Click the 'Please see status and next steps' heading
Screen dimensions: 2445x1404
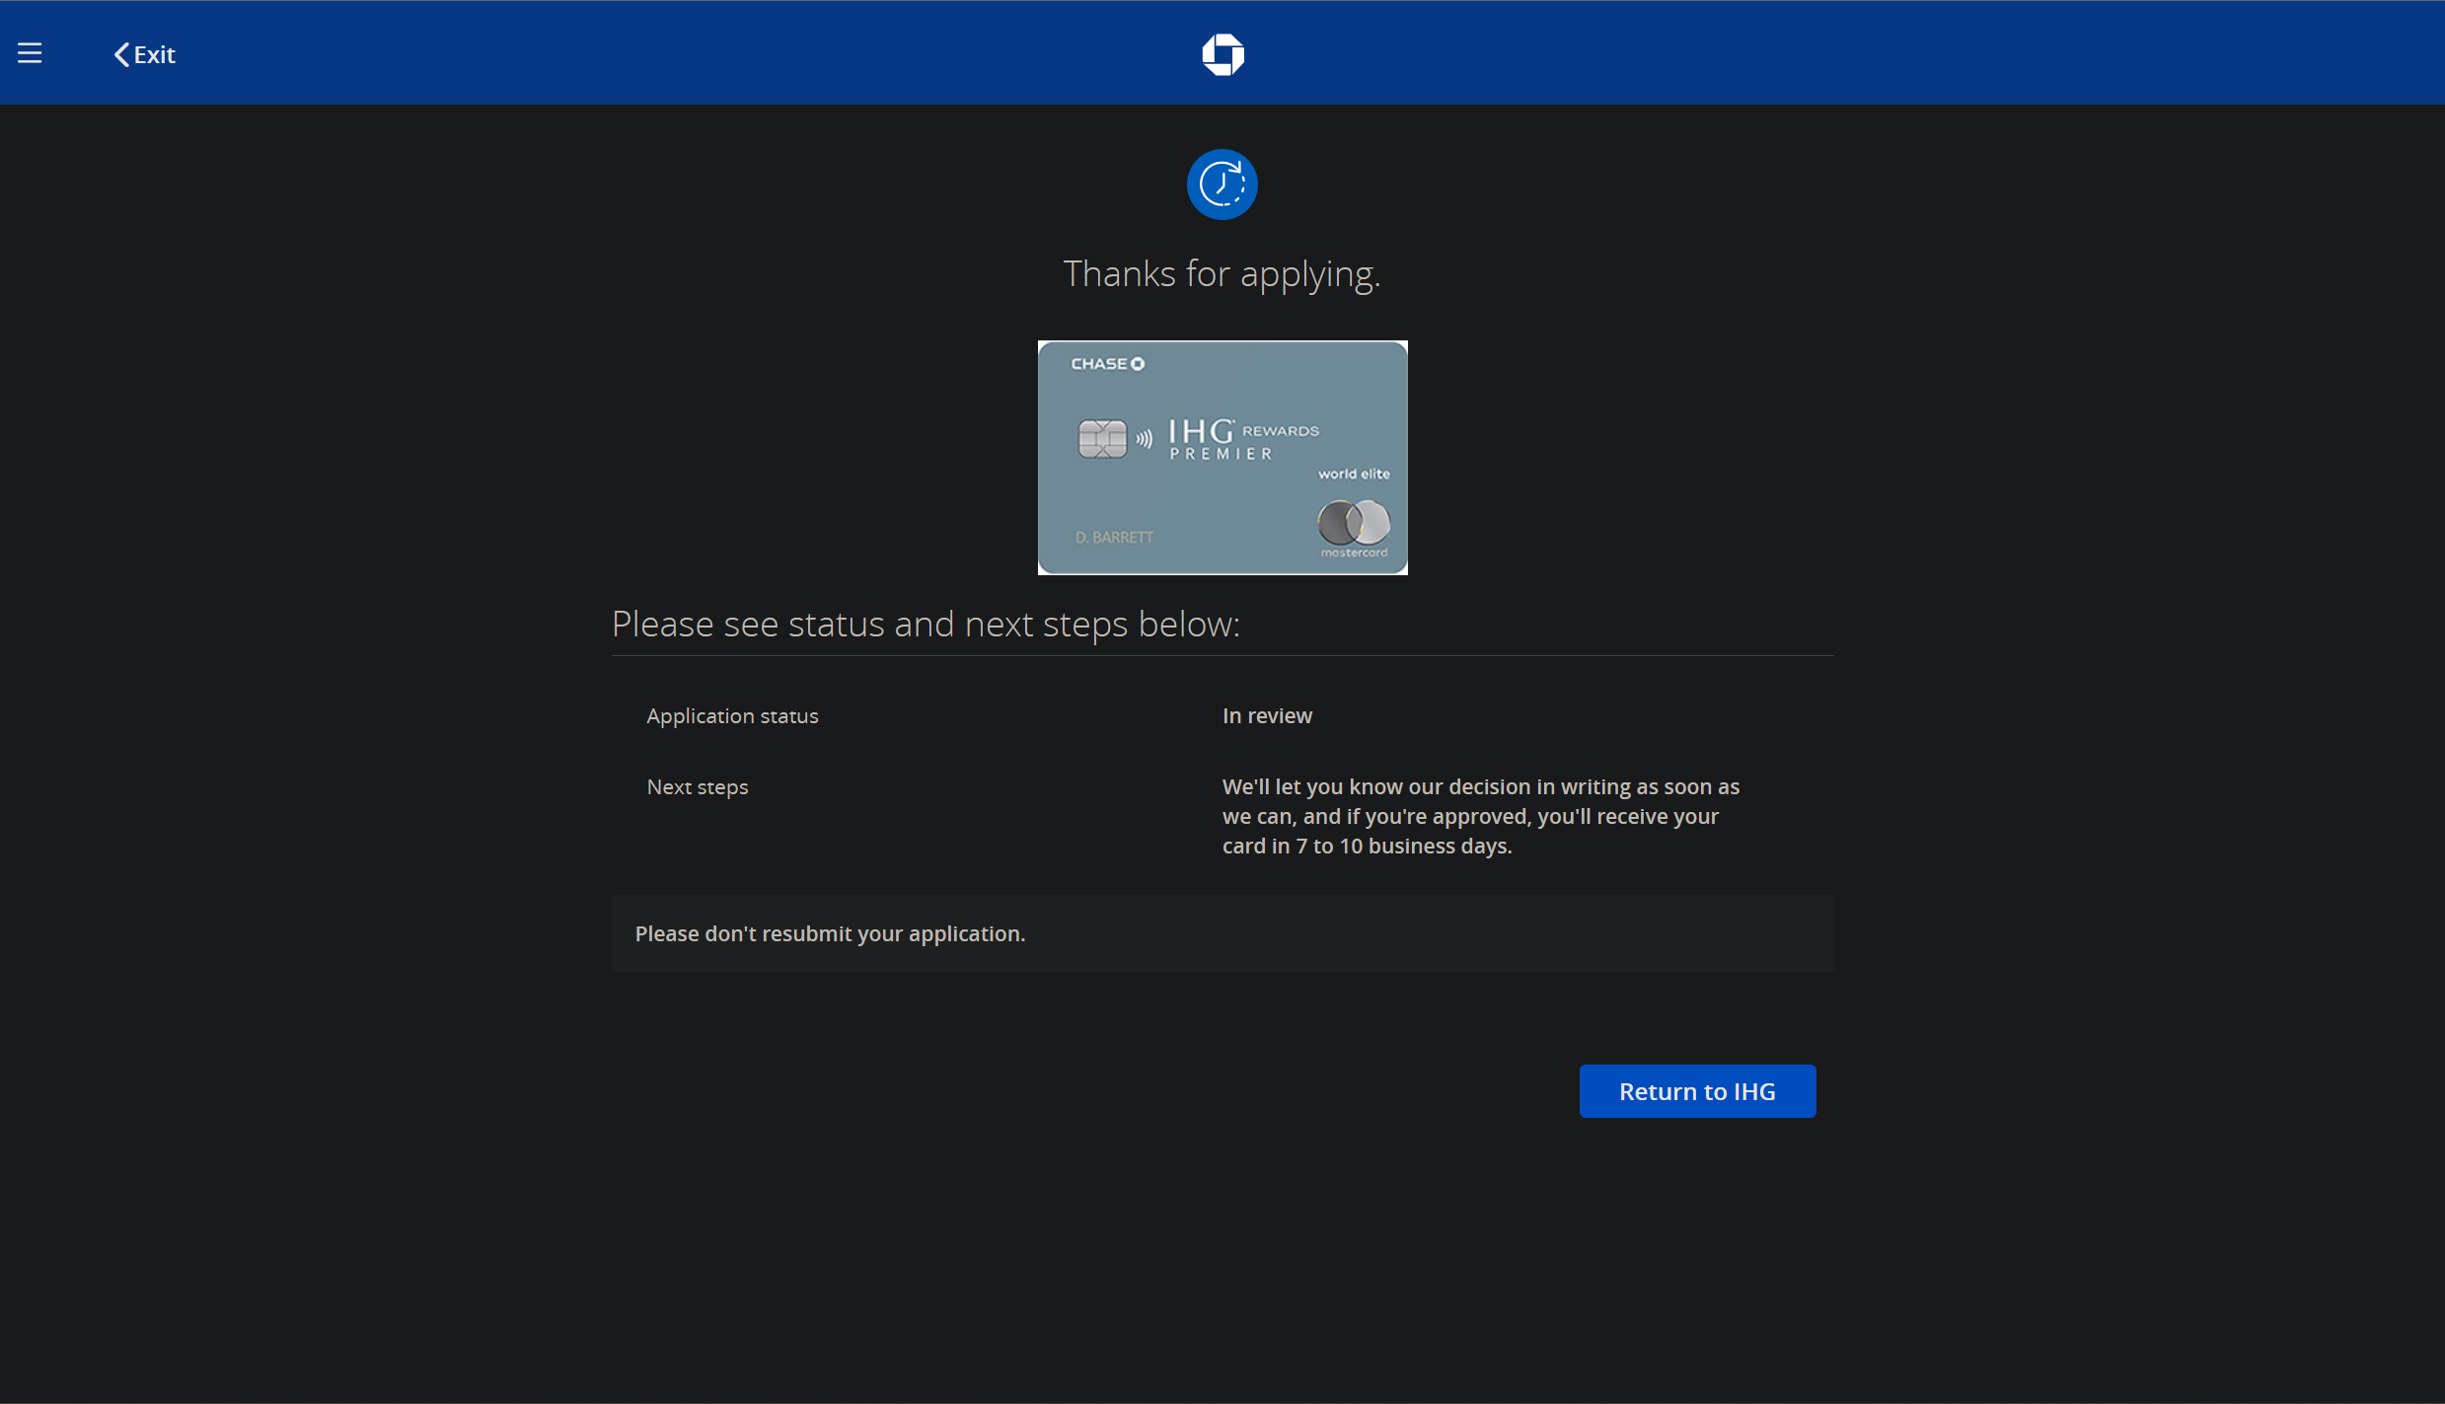pyautogui.click(x=925, y=625)
